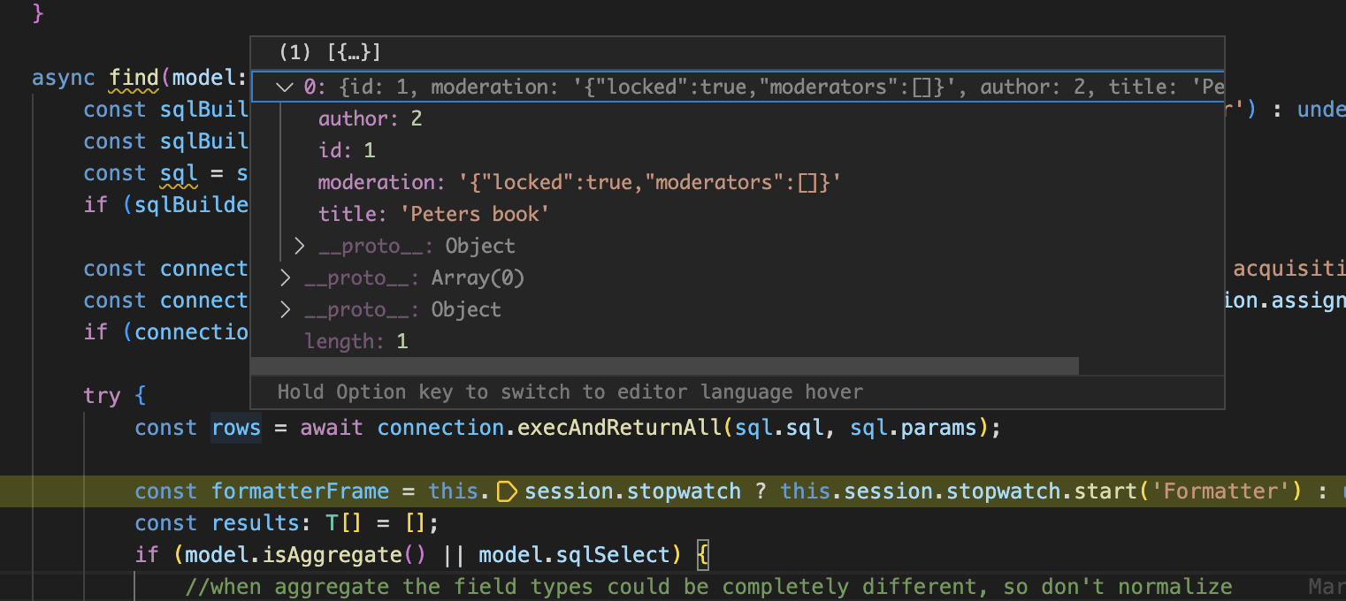Click the aggregate comment line
Viewport: 1346px width, 601px height.
(708, 587)
